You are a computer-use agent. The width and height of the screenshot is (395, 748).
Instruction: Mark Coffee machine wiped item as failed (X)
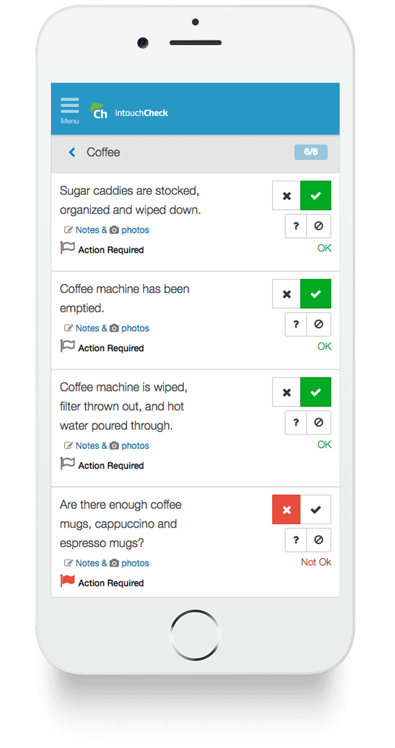pyautogui.click(x=287, y=392)
